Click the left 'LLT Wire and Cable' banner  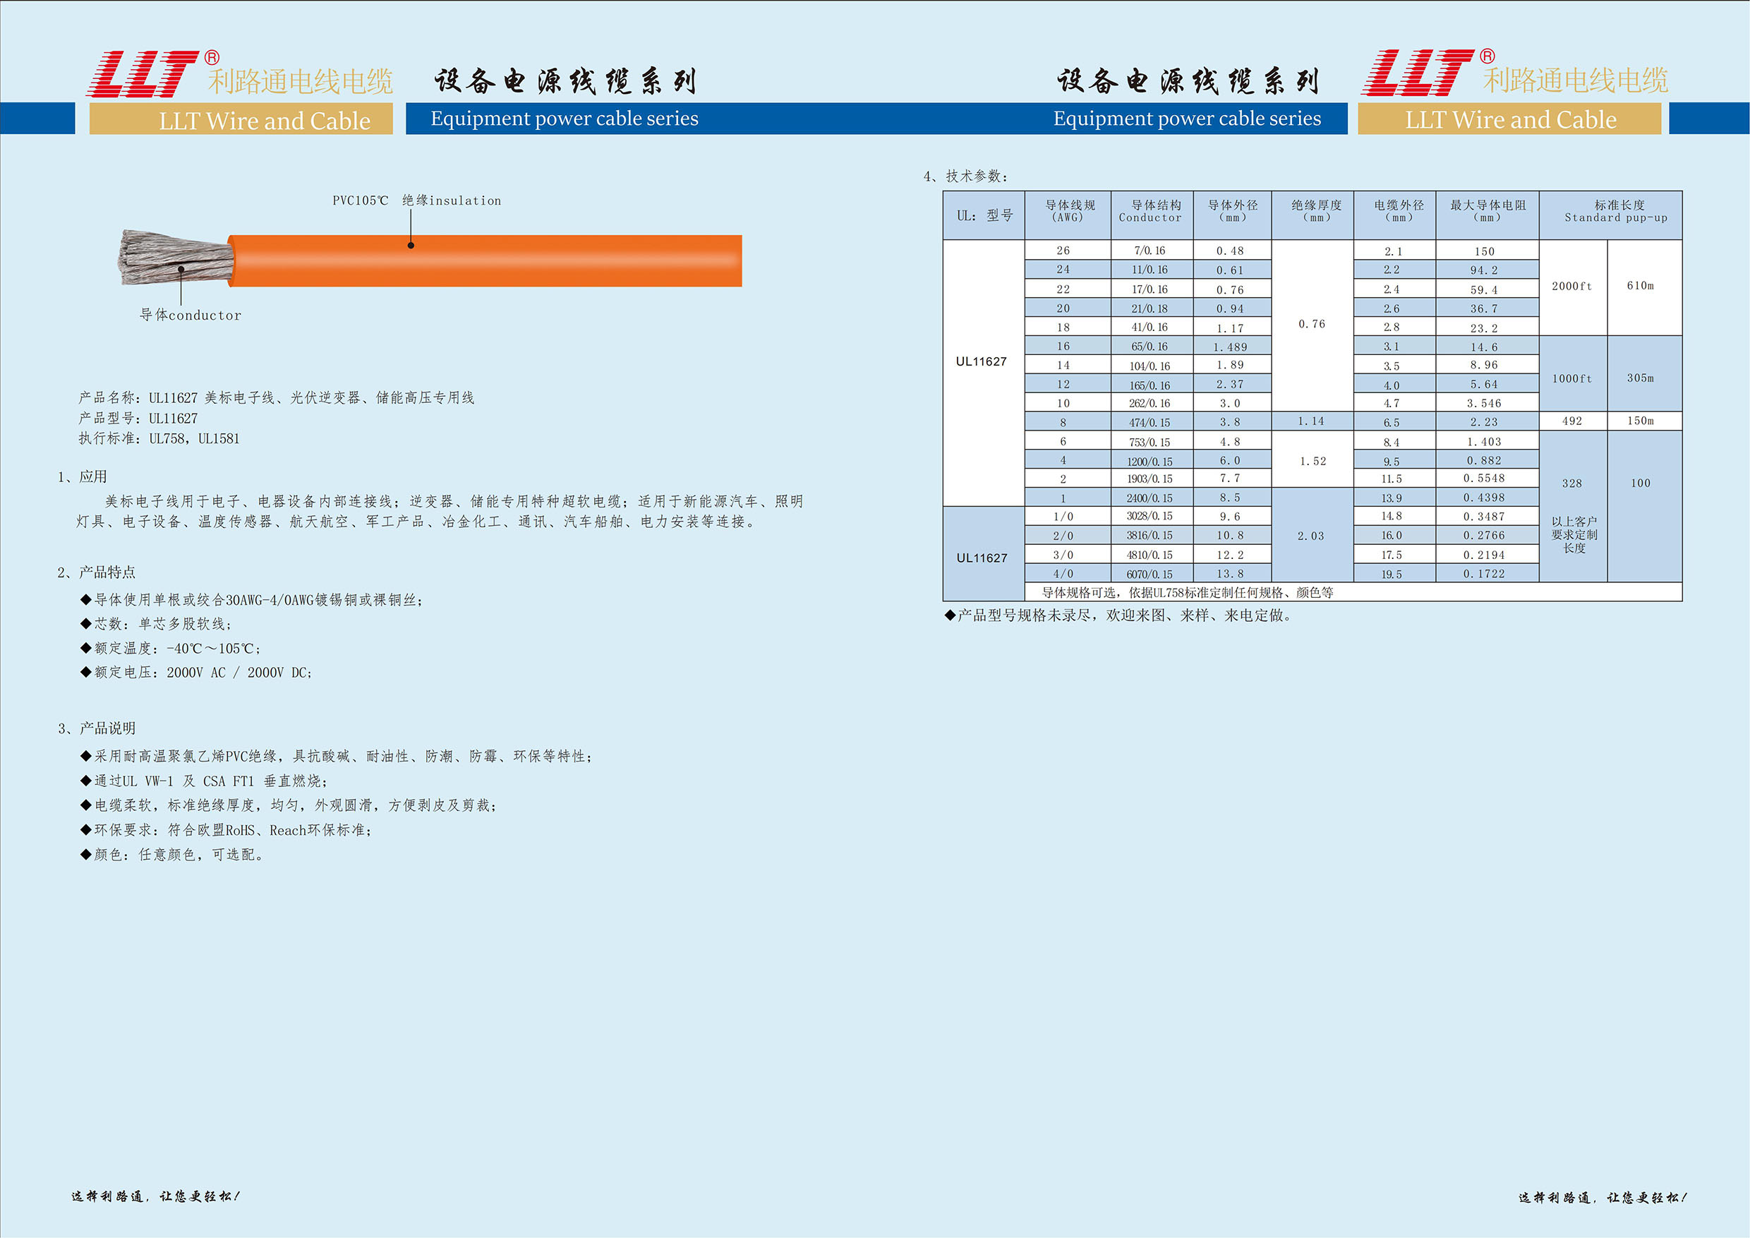pos(264,121)
